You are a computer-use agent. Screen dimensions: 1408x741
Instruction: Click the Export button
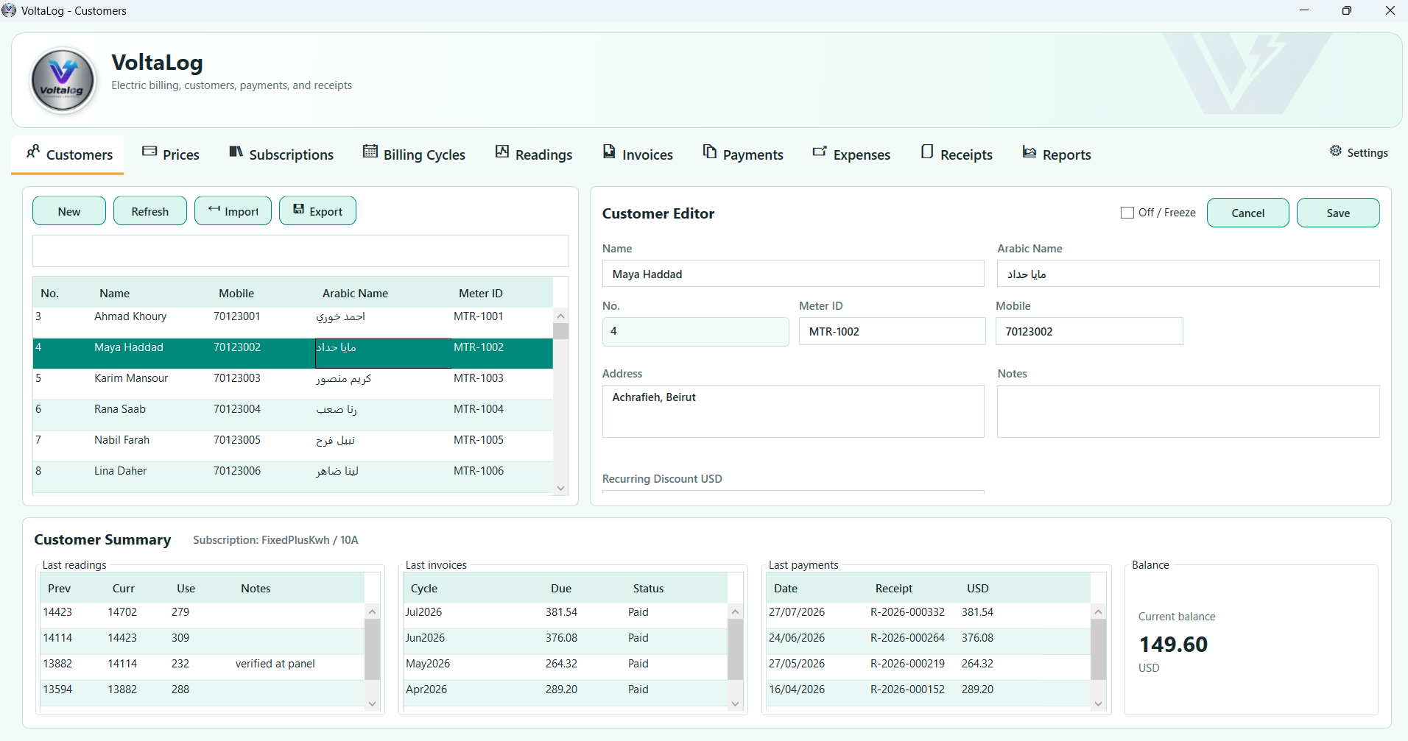click(x=317, y=211)
